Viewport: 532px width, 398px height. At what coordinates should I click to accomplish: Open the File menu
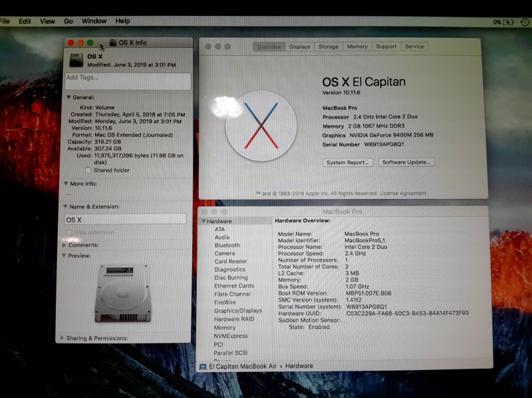click(5, 21)
